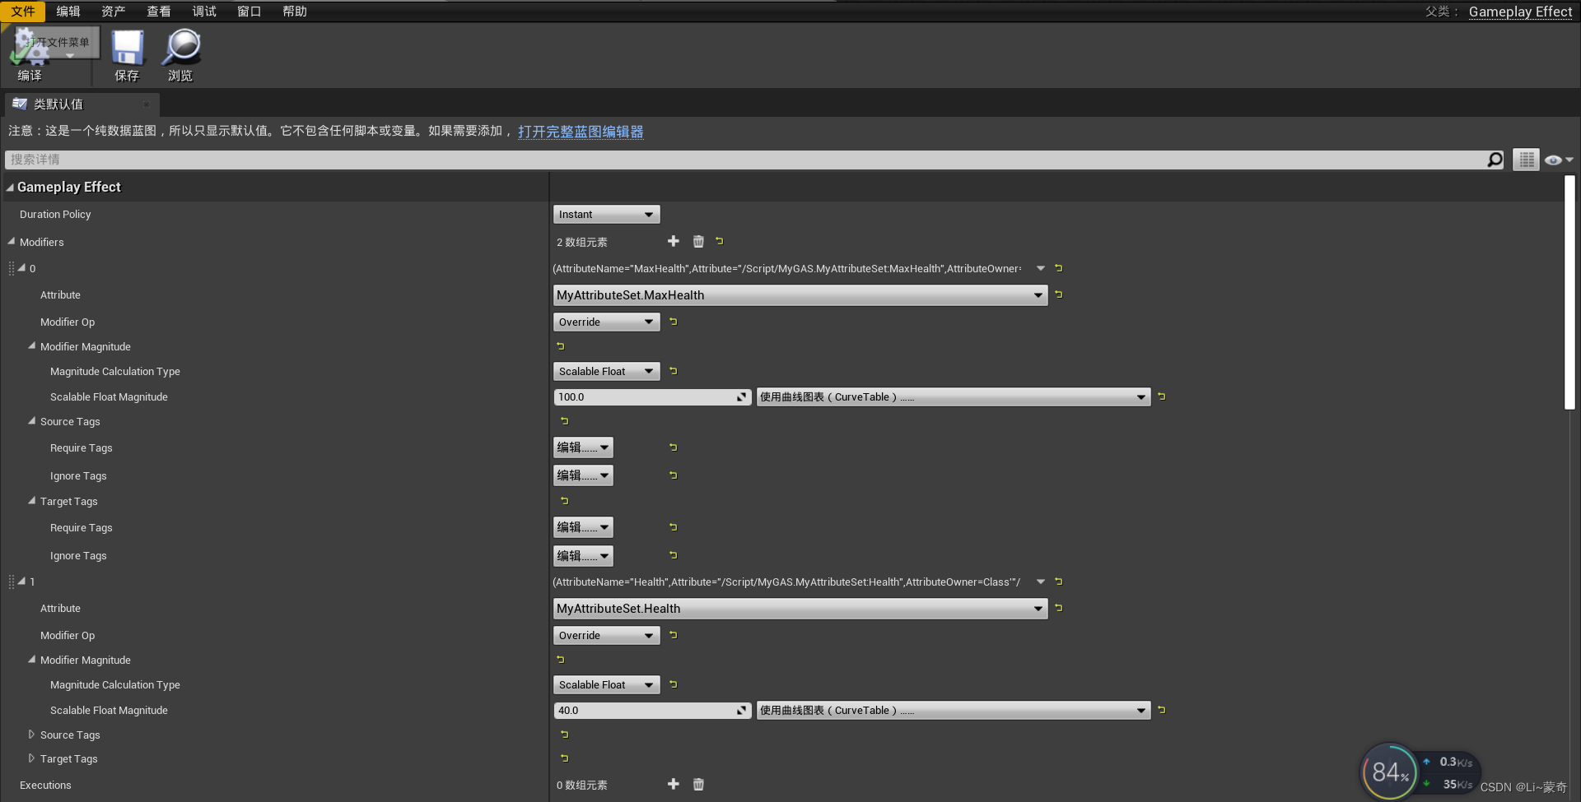This screenshot has width=1581, height=802.
Task: Collapse modifier element 0
Action: [x=22, y=268]
